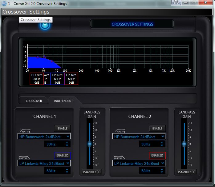This screenshot has width=215, height=187.
Task: Select the blue LPLR24 58Hz filter label
Action: pyautogui.click(x=58, y=78)
